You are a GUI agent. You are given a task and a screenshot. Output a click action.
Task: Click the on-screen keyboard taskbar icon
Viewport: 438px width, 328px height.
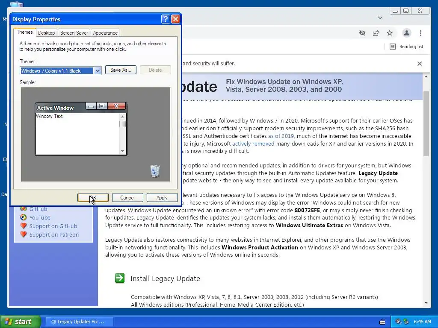click(x=382, y=322)
